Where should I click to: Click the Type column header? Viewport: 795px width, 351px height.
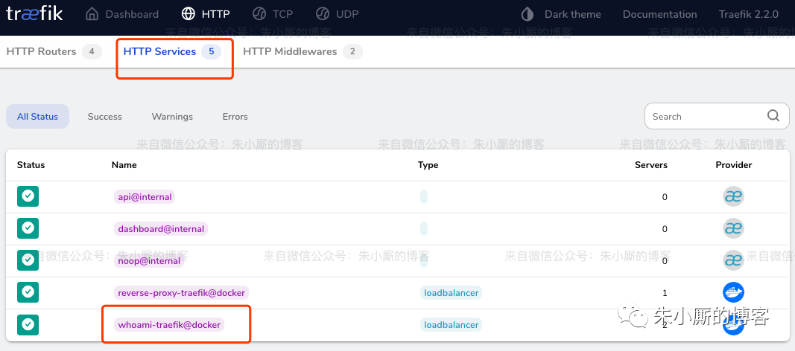[428, 165]
